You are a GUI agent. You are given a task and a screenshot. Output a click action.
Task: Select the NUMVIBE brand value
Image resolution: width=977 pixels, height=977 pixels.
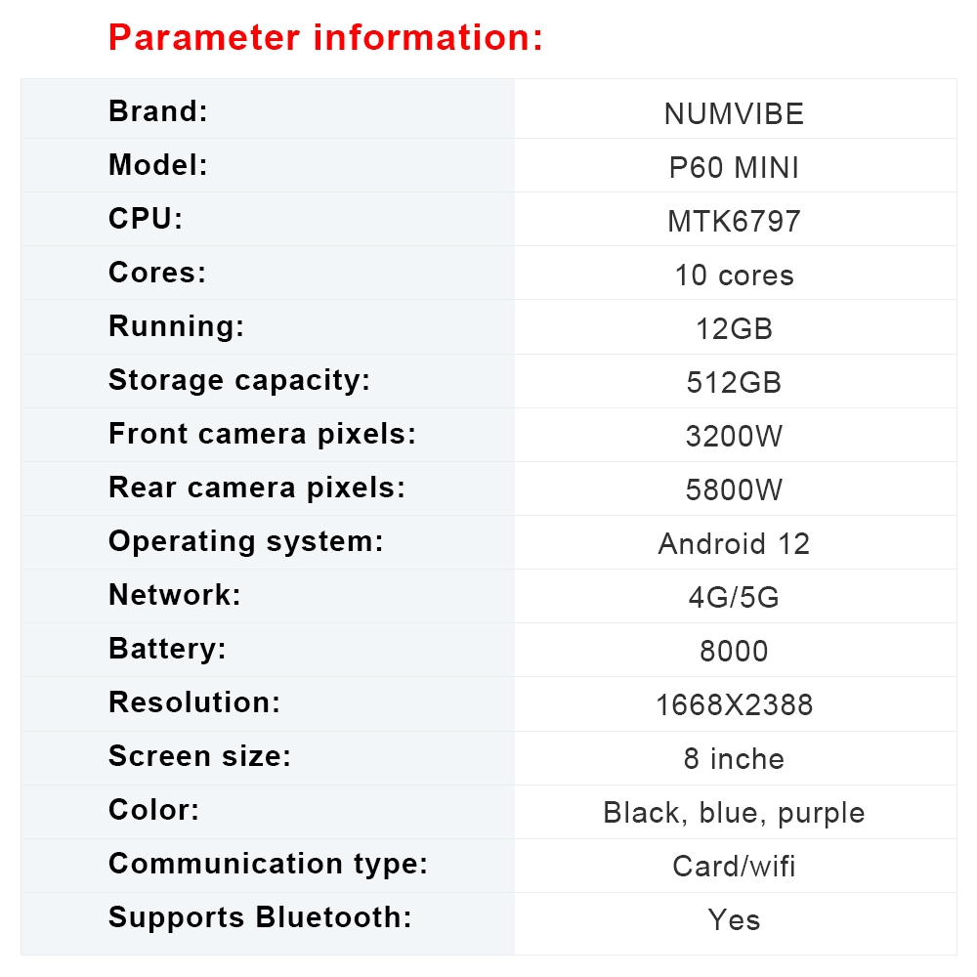point(734,114)
